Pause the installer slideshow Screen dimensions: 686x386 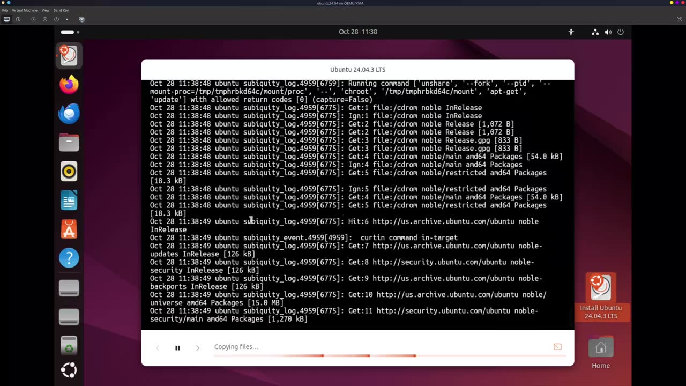pos(177,348)
